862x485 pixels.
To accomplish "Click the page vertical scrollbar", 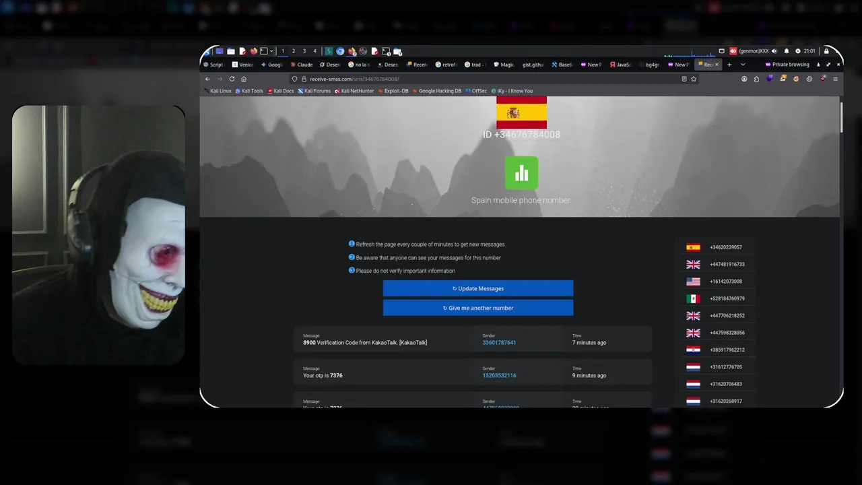I will click(841, 116).
